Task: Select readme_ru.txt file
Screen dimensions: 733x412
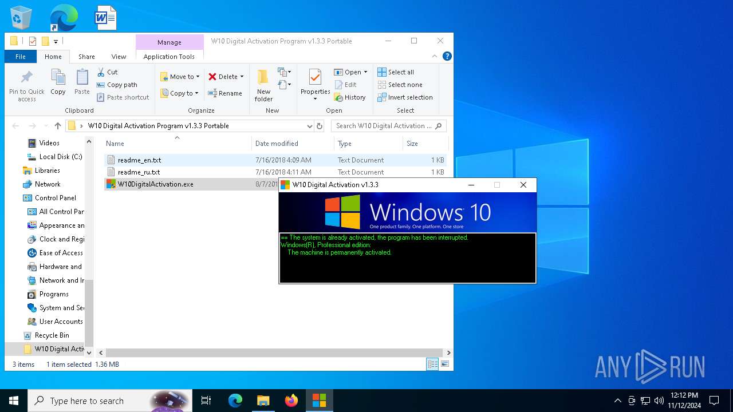Action: point(139,172)
